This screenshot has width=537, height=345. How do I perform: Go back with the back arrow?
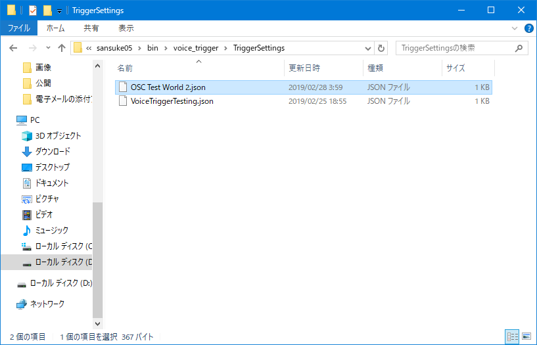[x=13, y=48]
